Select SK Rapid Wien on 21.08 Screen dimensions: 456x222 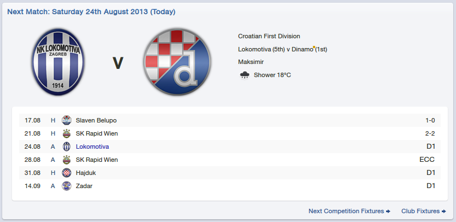[97, 133]
